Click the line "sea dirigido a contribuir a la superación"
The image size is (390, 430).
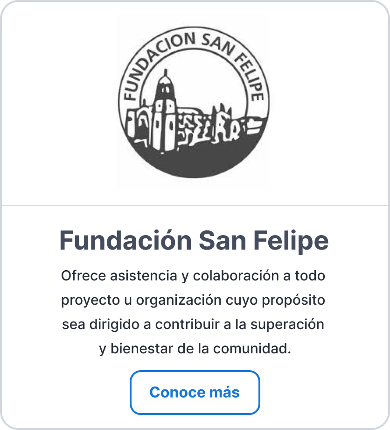pos(193,324)
